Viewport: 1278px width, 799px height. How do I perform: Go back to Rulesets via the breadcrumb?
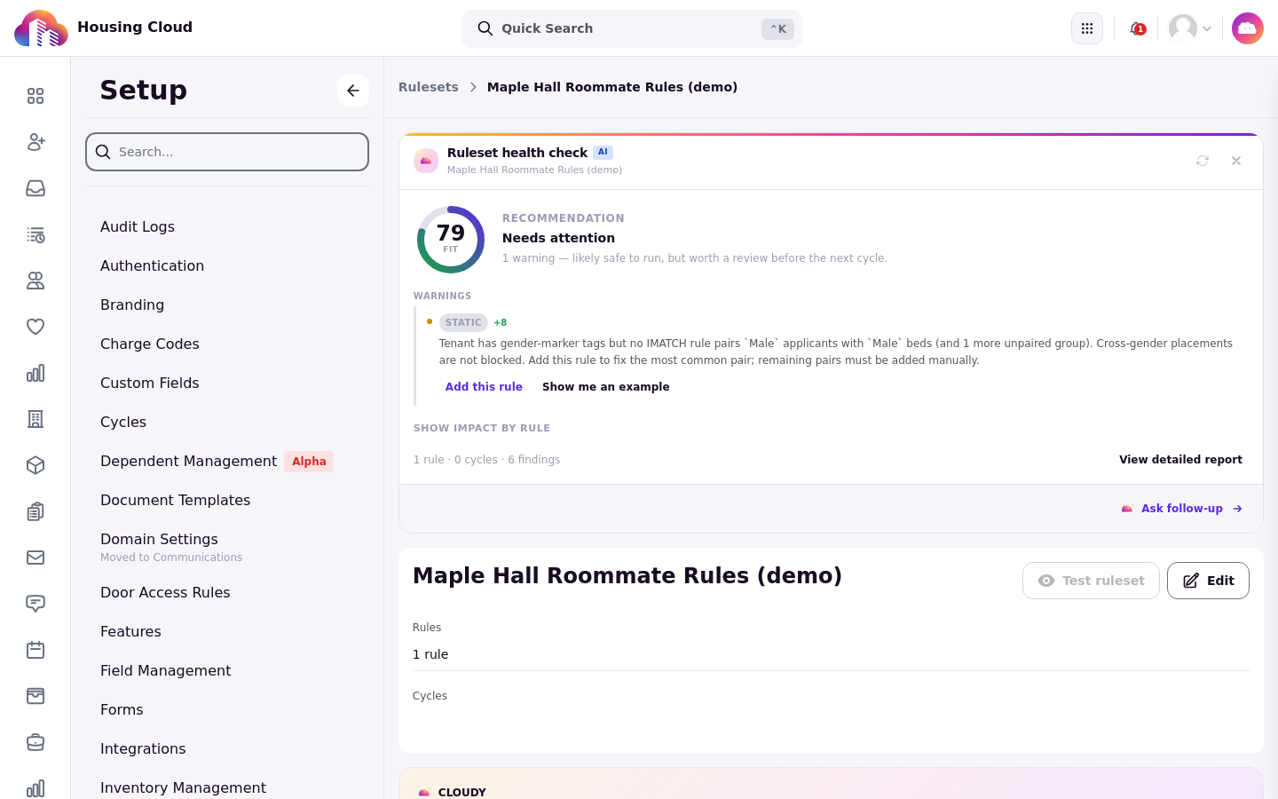point(429,87)
